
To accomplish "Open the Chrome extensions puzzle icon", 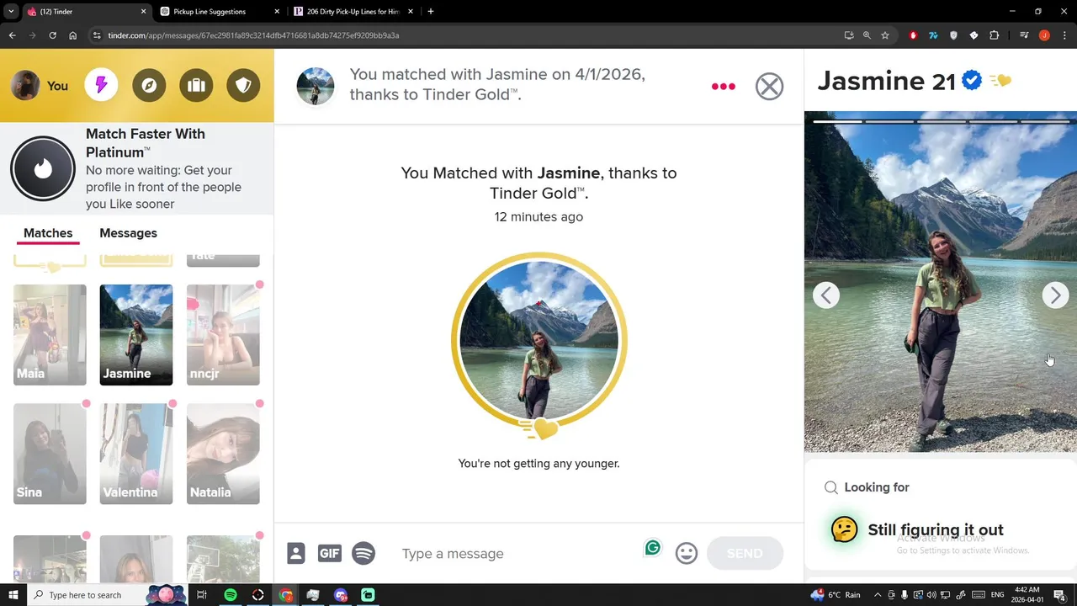I will coord(995,35).
